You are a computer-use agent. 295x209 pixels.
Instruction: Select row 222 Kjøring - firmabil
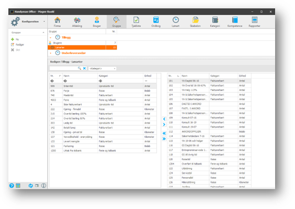point(103,109)
